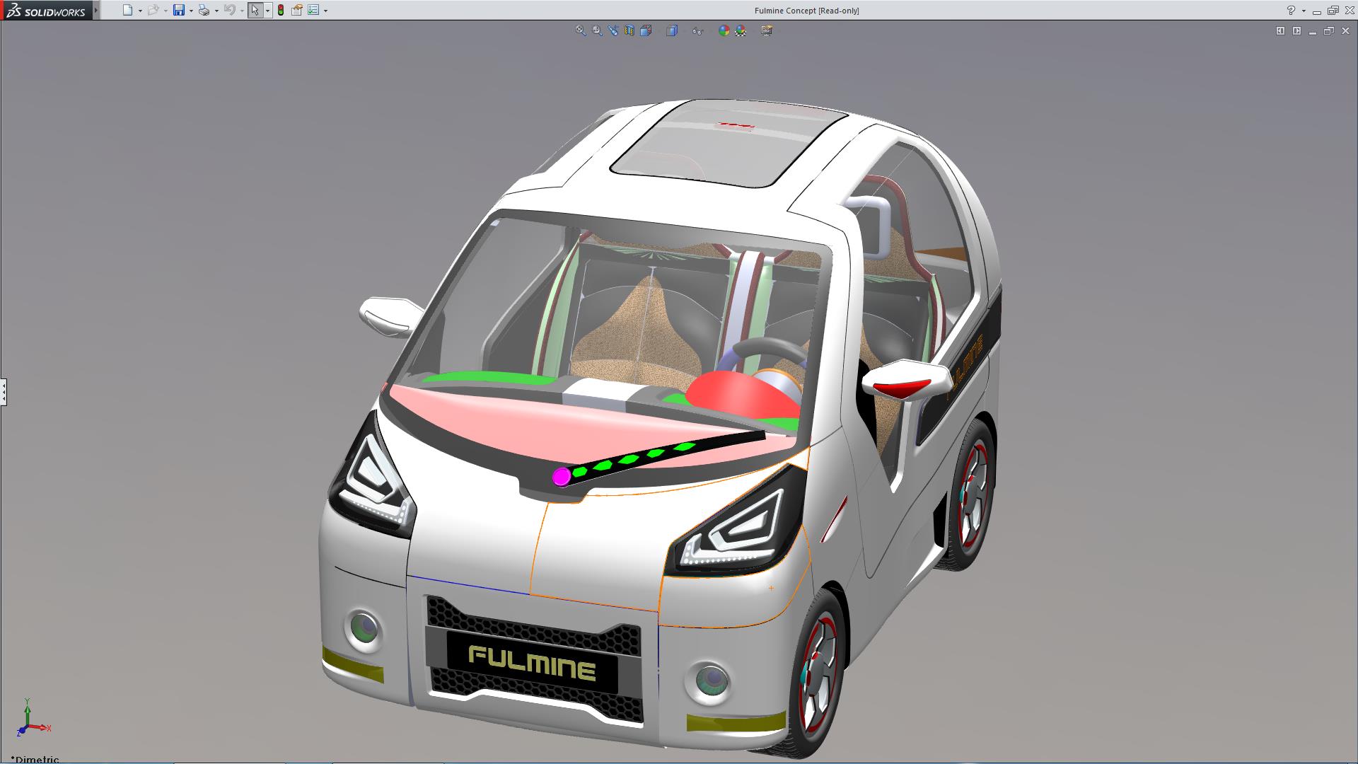
Task: Open the Edit Appearance color ball
Action: (724, 30)
